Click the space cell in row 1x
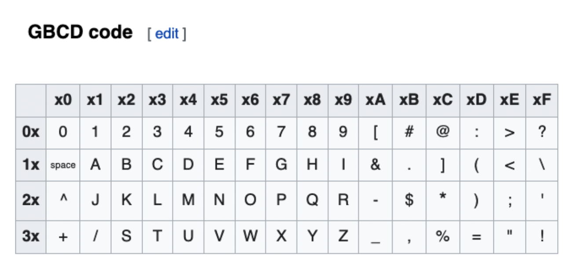Viewport: 577px width, 265px height. pos(63,165)
